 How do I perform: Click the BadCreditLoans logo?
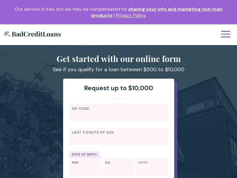[x=33, y=34]
